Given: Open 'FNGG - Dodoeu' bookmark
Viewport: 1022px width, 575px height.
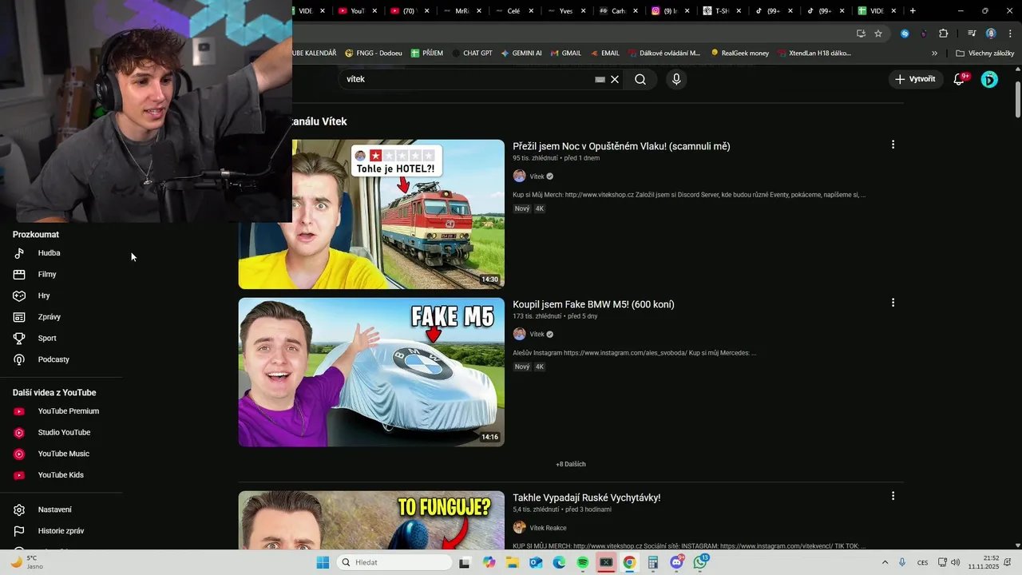Looking at the screenshot, I should [x=374, y=54].
